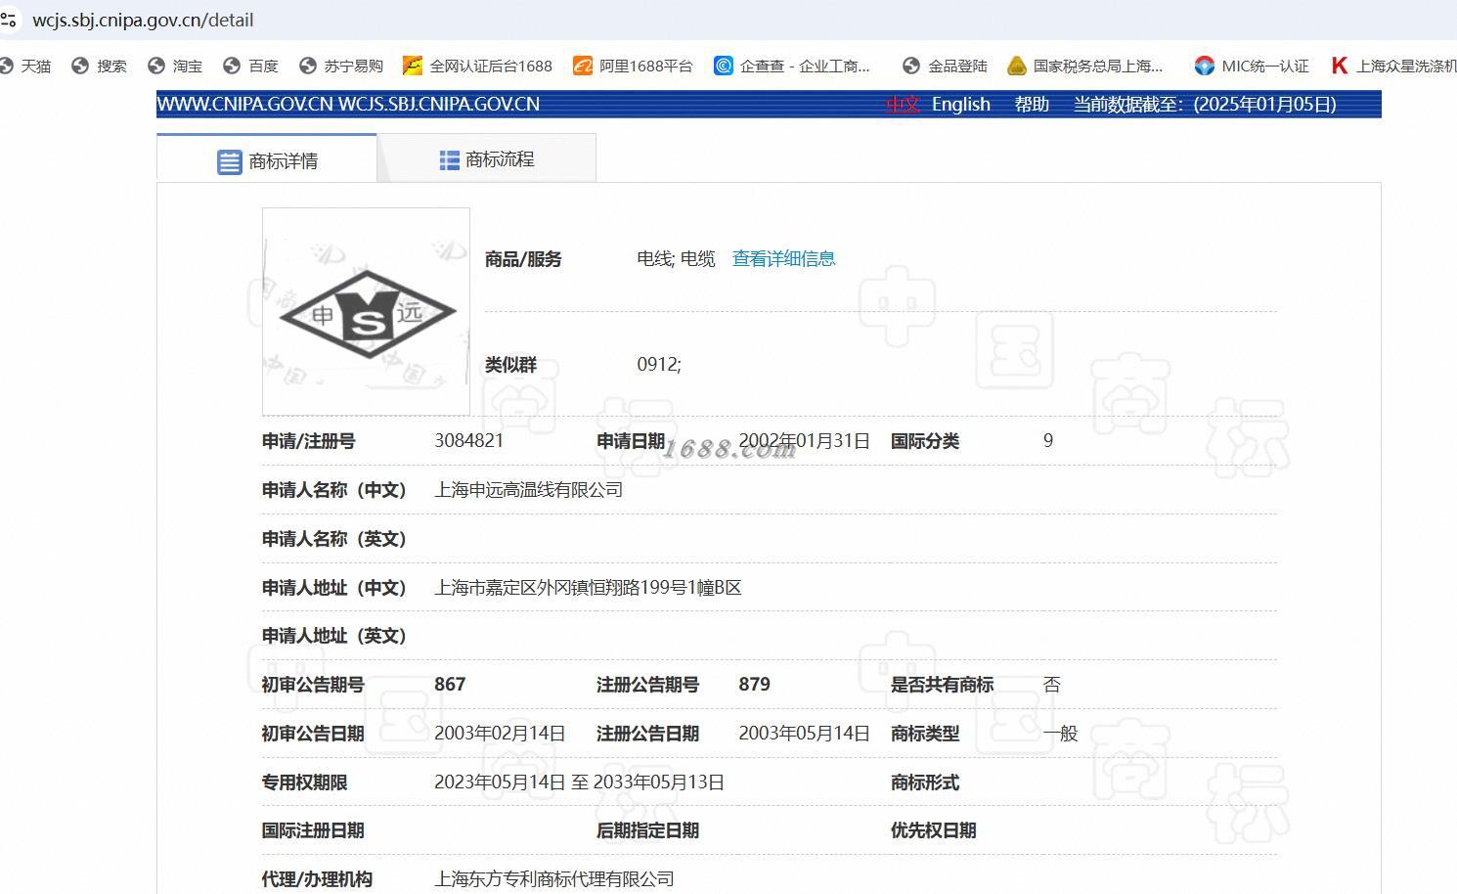Open the 国家税务总局上海 bookmark
This screenshot has height=894, width=1457.
(x=1085, y=66)
